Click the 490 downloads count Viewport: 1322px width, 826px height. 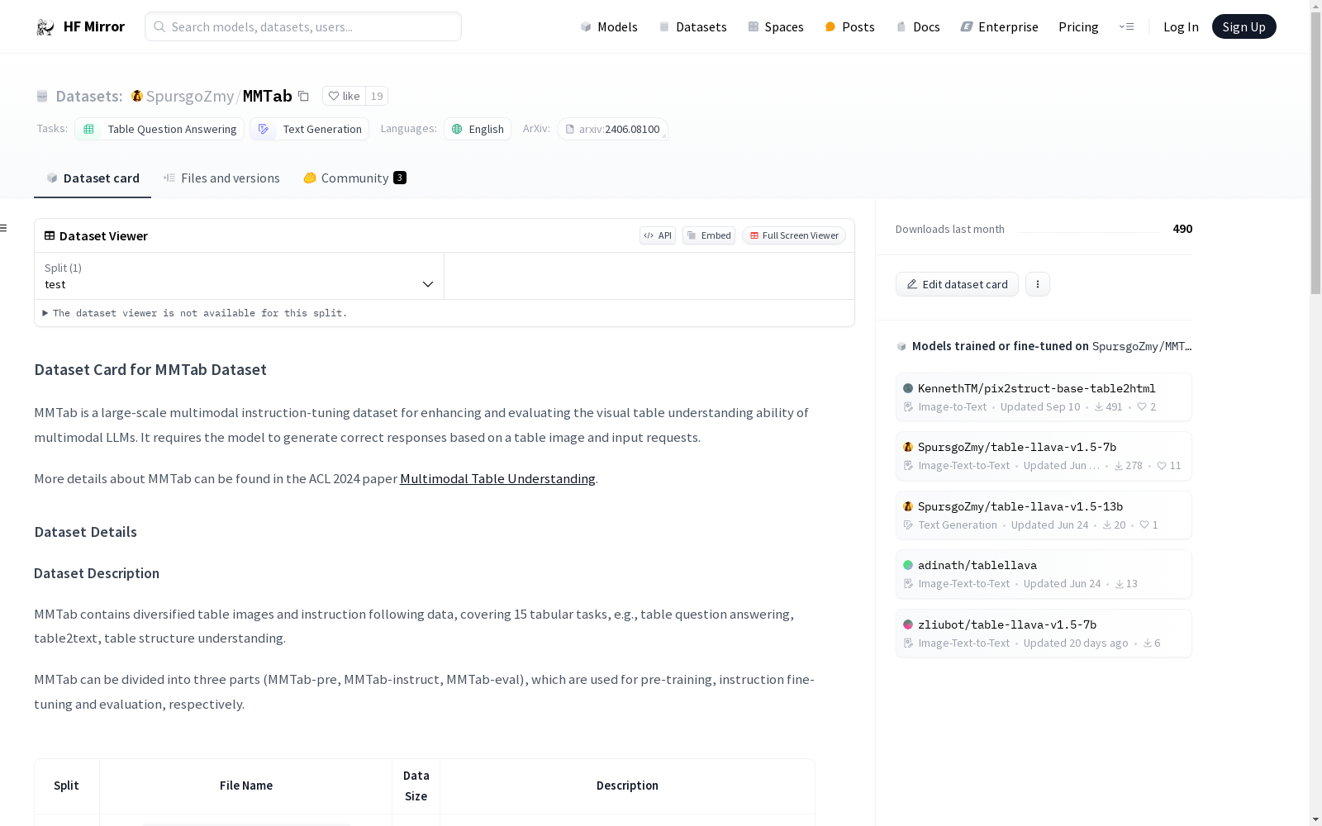click(1182, 229)
